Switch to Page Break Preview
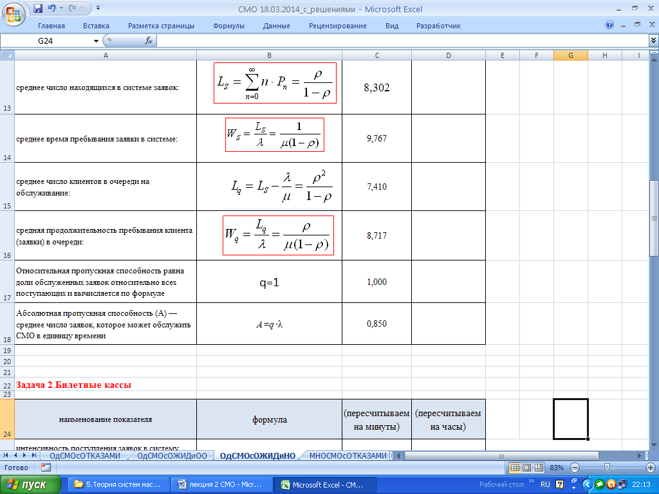Viewport: 659px width, 494px height. (x=539, y=467)
